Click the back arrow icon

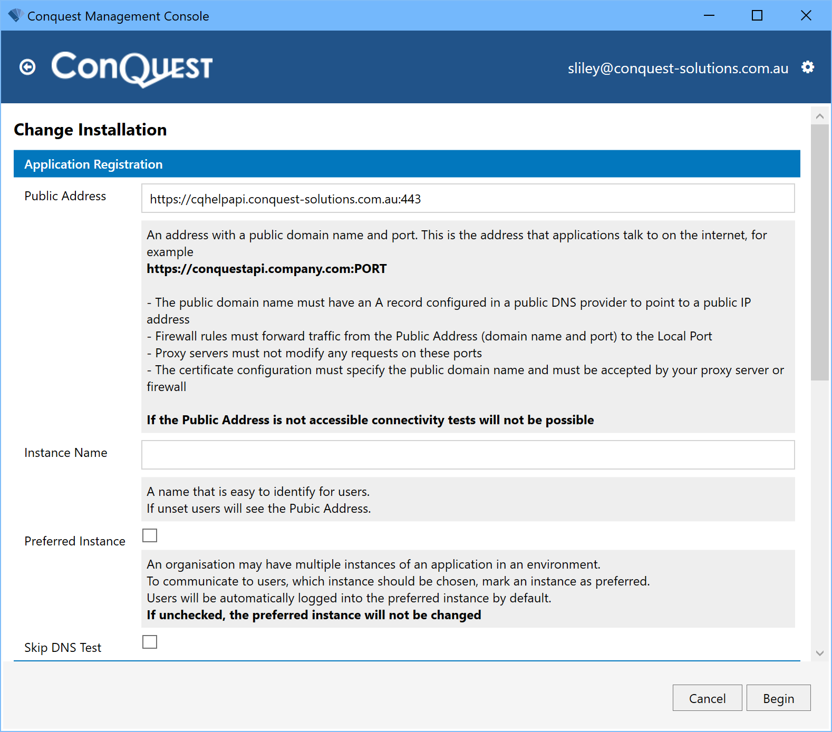(27, 67)
